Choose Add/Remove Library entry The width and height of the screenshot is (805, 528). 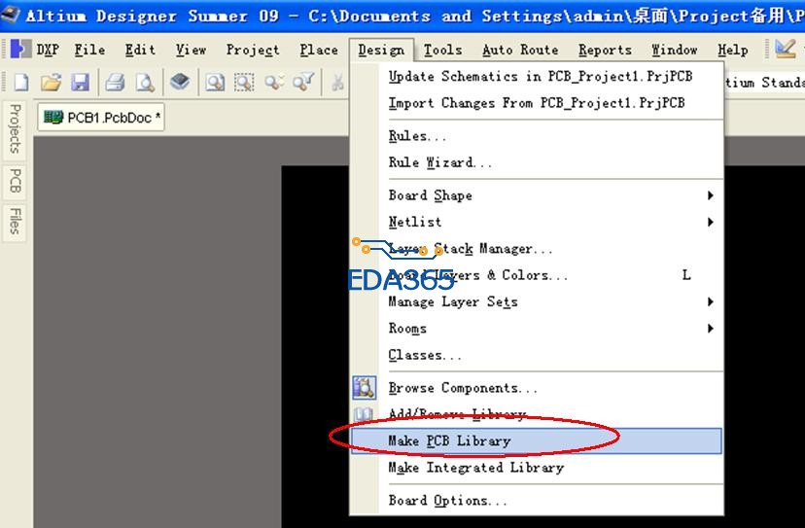pyautogui.click(x=537, y=414)
